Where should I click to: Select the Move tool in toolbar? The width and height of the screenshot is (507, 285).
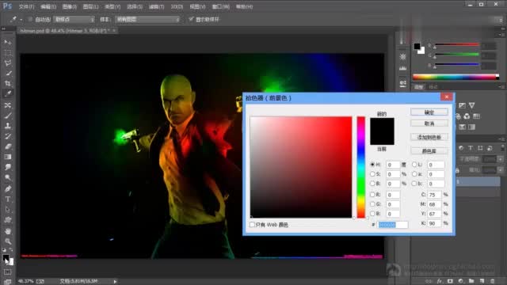coord(8,42)
